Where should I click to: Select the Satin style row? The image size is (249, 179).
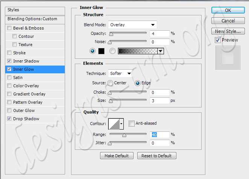[35, 78]
